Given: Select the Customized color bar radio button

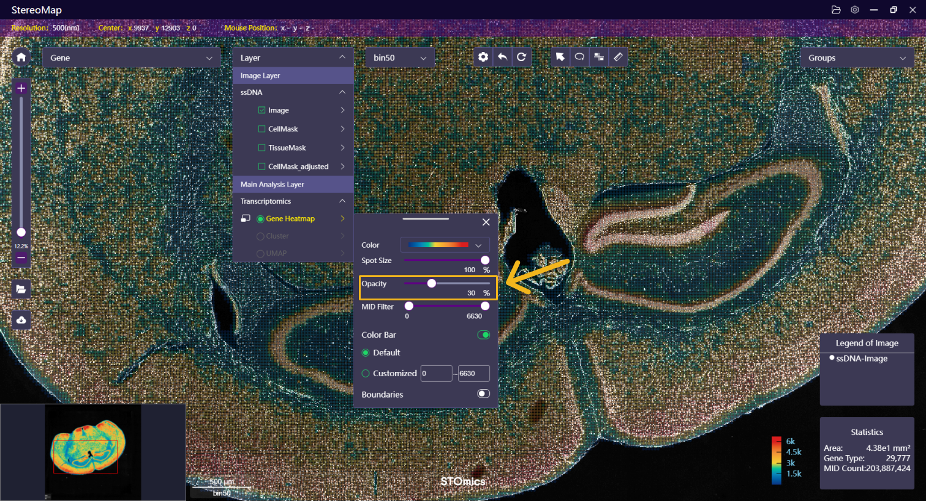Looking at the screenshot, I should (366, 373).
